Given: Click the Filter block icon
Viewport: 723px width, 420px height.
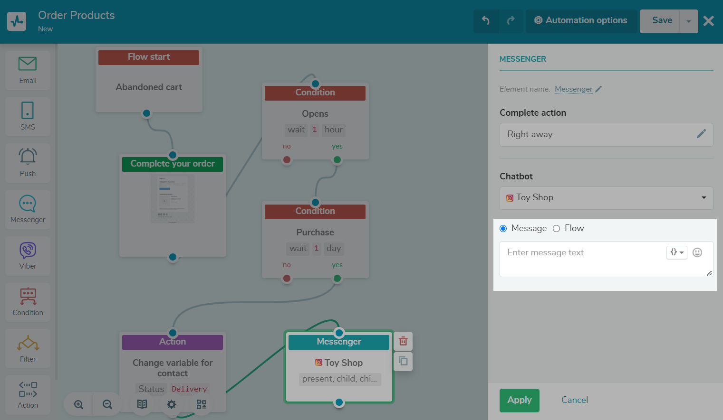Looking at the screenshot, I should (28, 343).
